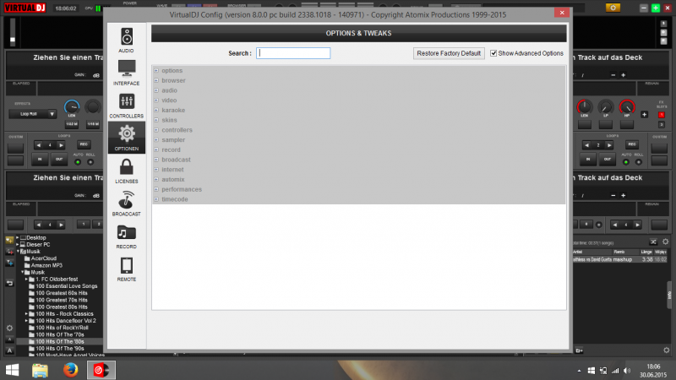Click Restore Factory Default button

click(x=450, y=53)
